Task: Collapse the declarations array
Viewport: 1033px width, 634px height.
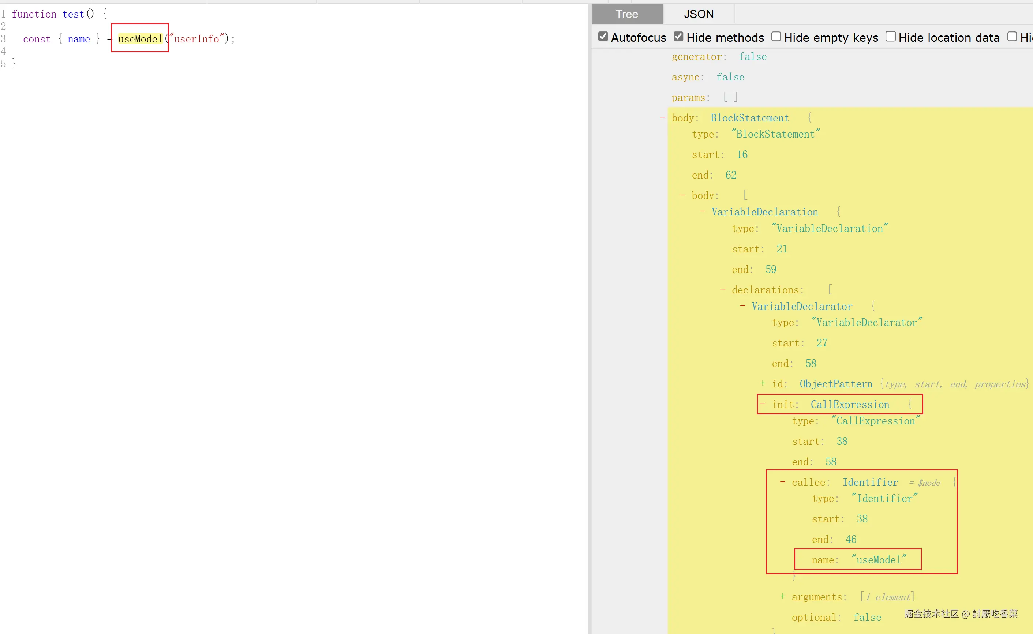Action: pyautogui.click(x=723, y=290)
